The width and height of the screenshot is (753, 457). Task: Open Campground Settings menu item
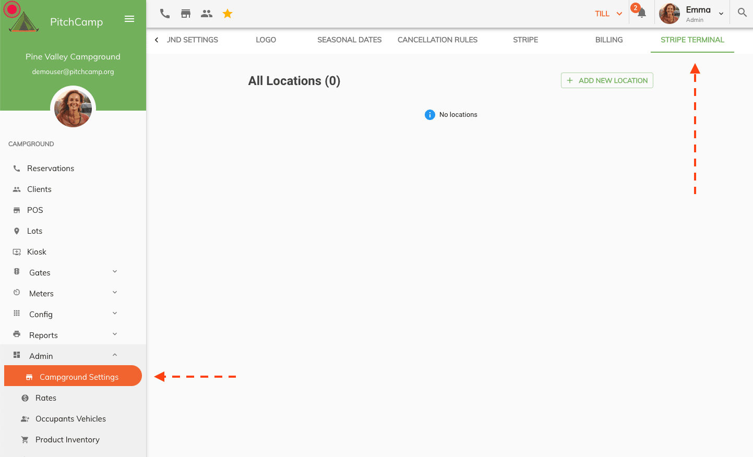[x=73, y=376]
